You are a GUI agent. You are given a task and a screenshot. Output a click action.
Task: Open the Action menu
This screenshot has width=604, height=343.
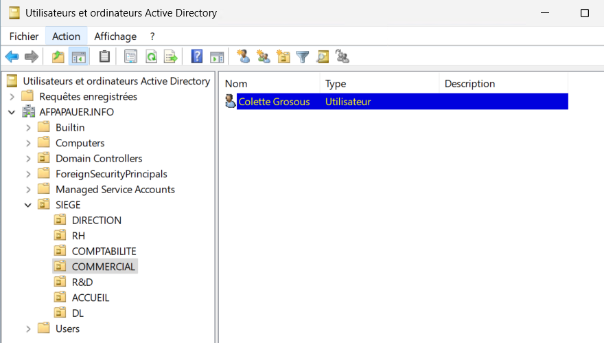tap(66, 36)
